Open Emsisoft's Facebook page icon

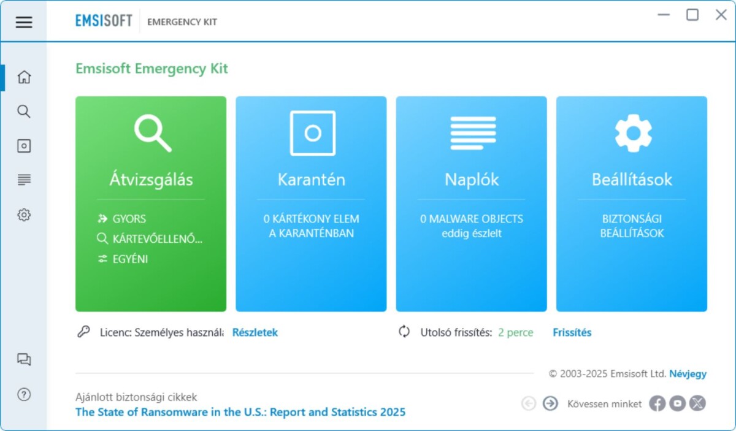point(657,403)
